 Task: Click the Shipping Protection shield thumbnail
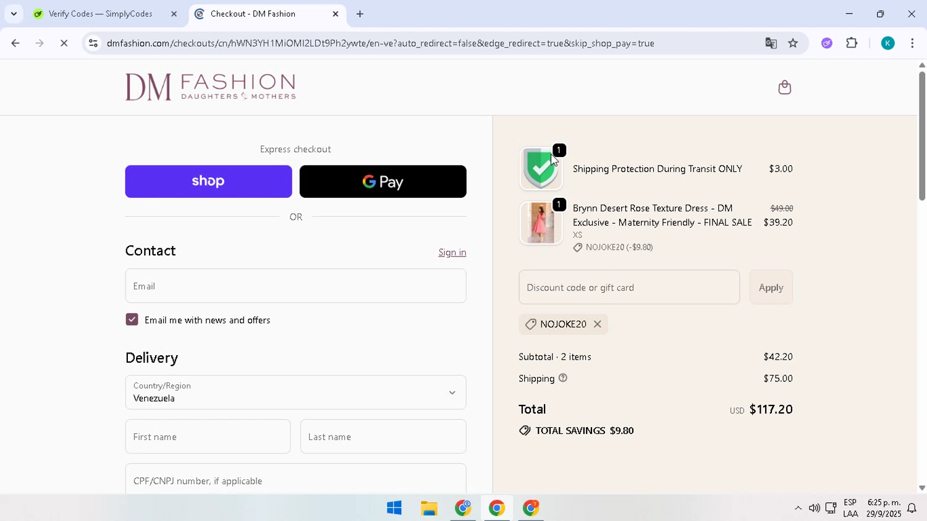click(x=541, y=169)
